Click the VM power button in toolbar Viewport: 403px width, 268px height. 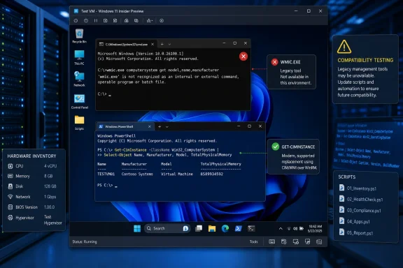point(76,20)
